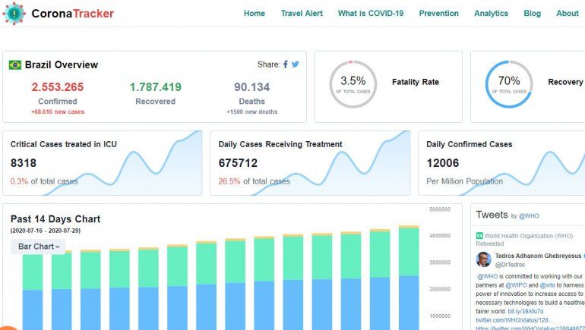Open the bit.ly/39Afu7o link
The width and height of the screenshot is (585, 330).
point(525,311)
